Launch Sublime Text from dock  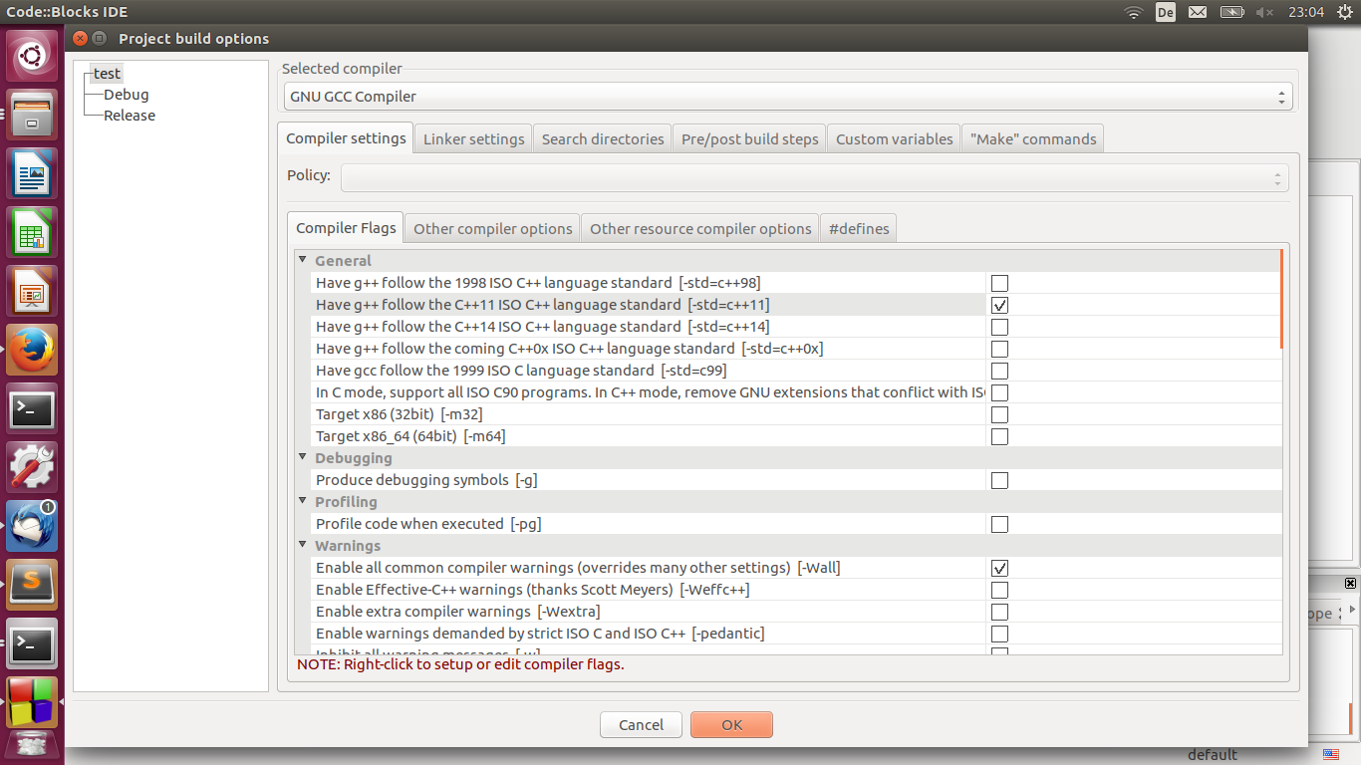[33, 584]
